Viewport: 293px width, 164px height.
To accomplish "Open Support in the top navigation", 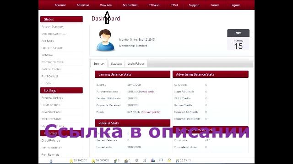I will point(194,5).
